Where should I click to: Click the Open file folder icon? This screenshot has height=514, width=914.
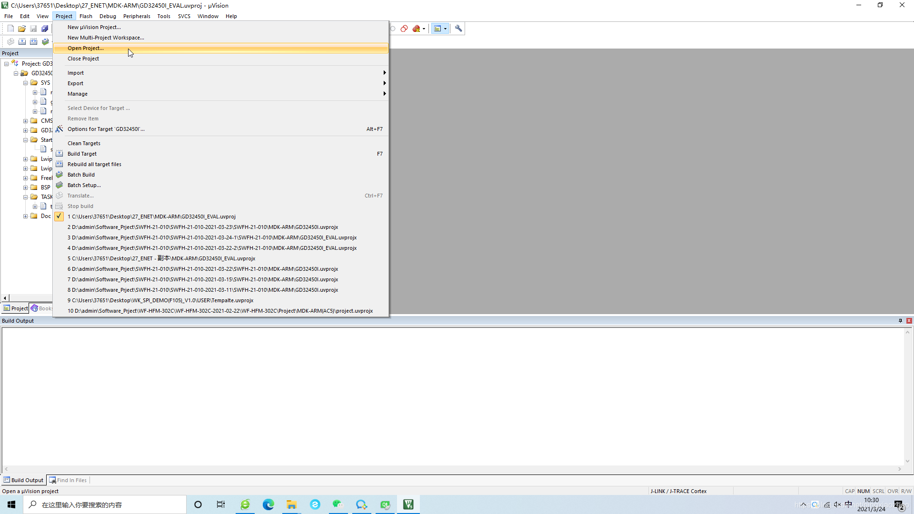click(x=22, y=29)
